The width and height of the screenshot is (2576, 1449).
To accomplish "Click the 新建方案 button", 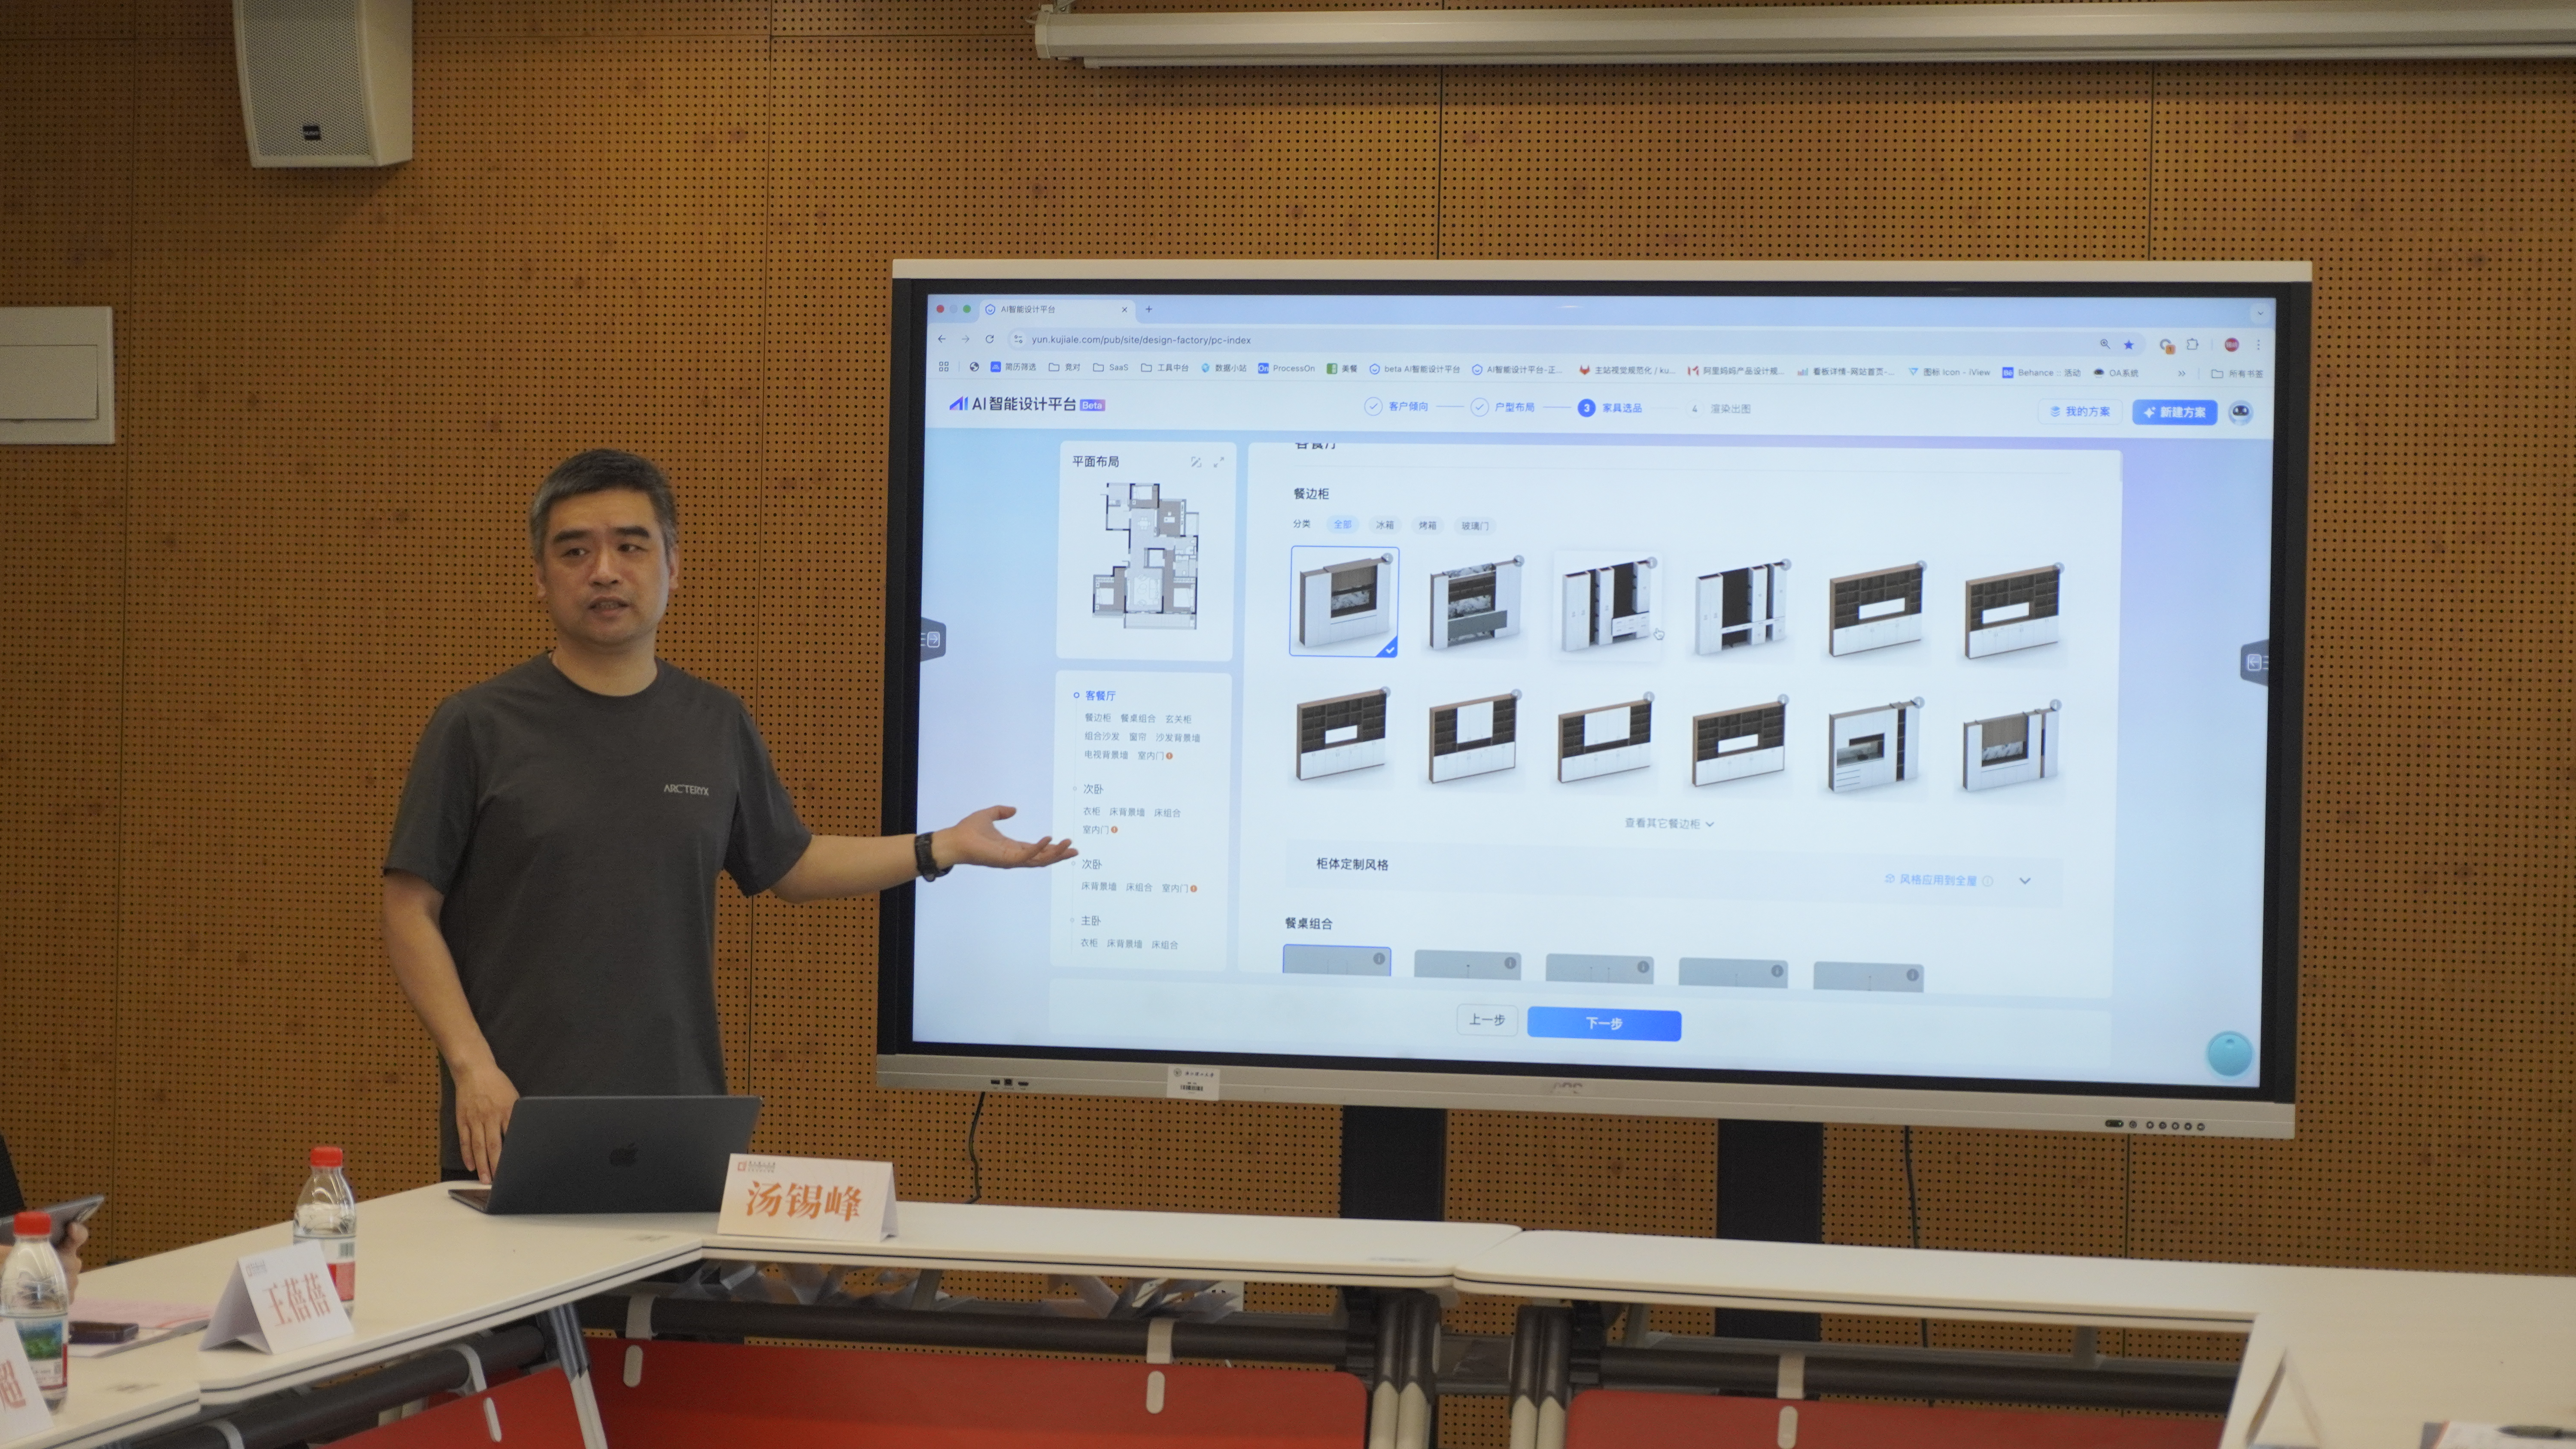I will click(2174, 412).
